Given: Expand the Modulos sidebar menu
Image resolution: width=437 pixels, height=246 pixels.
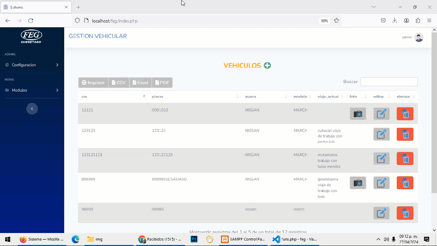Looking at the screenshot, I should (32, 90).
